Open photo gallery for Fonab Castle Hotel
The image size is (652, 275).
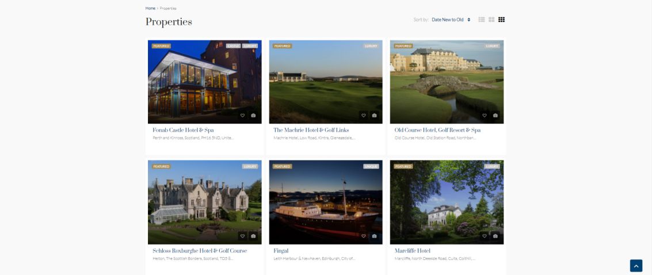coord(253,116)
